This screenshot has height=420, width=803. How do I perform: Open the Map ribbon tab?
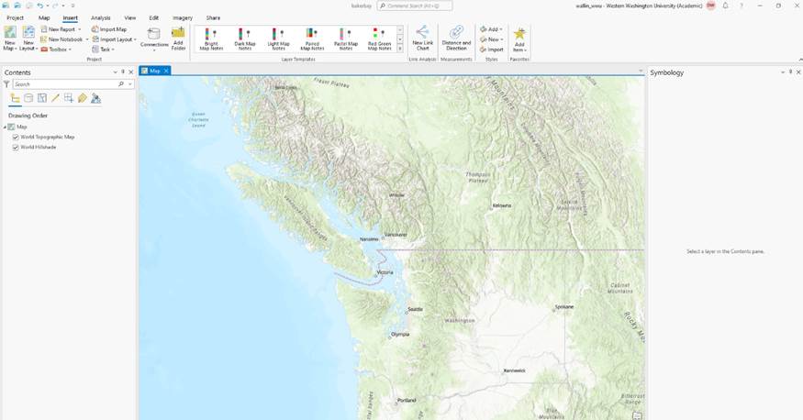(44, 18)
